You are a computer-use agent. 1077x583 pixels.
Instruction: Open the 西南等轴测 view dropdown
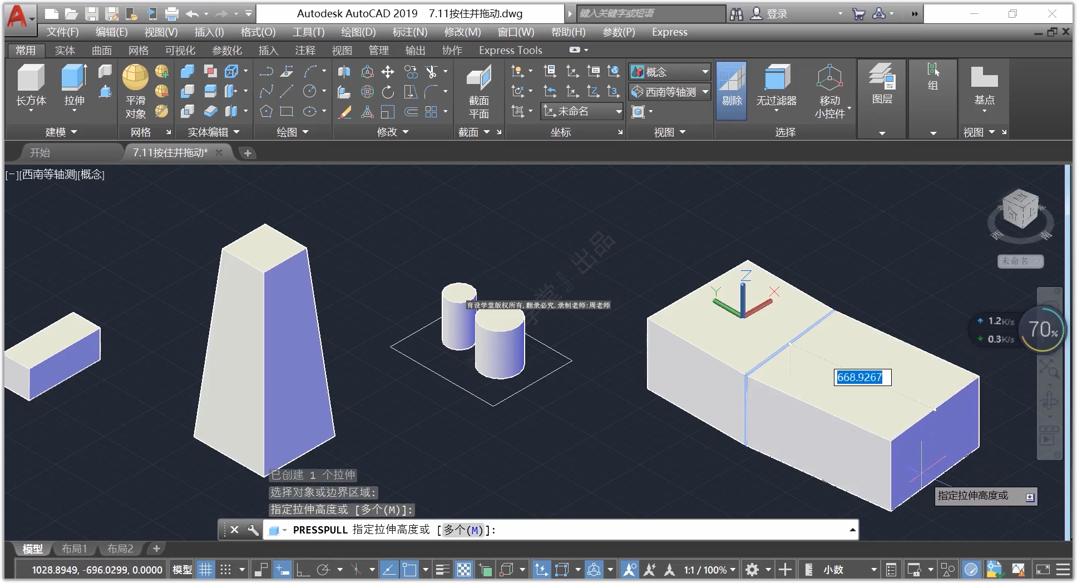coord(670,92)
